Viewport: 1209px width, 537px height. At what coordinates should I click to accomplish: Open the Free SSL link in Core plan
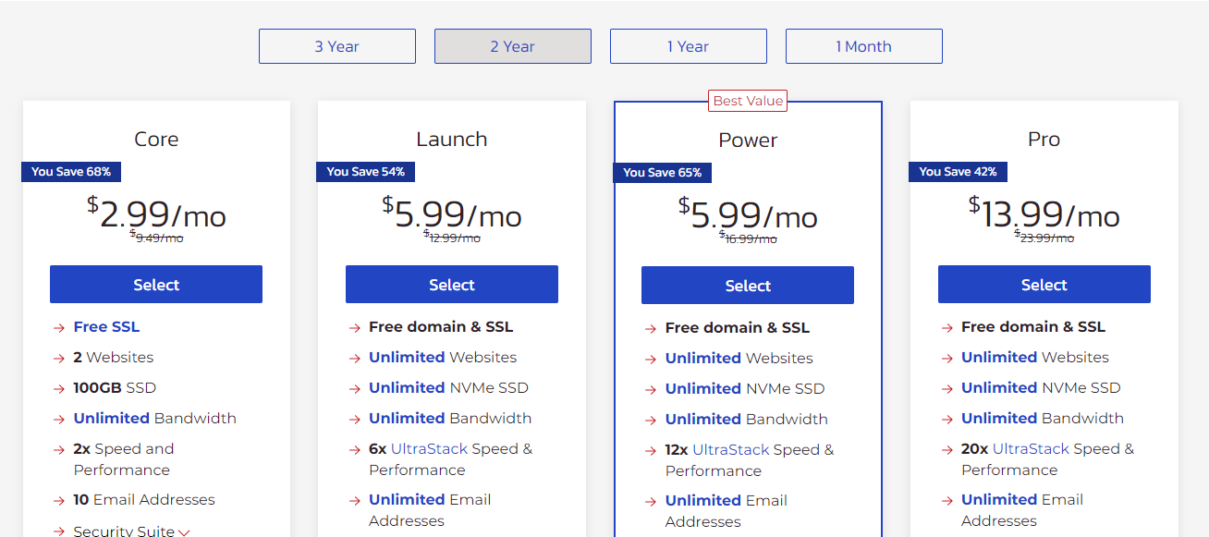click(x=107, y=326)
